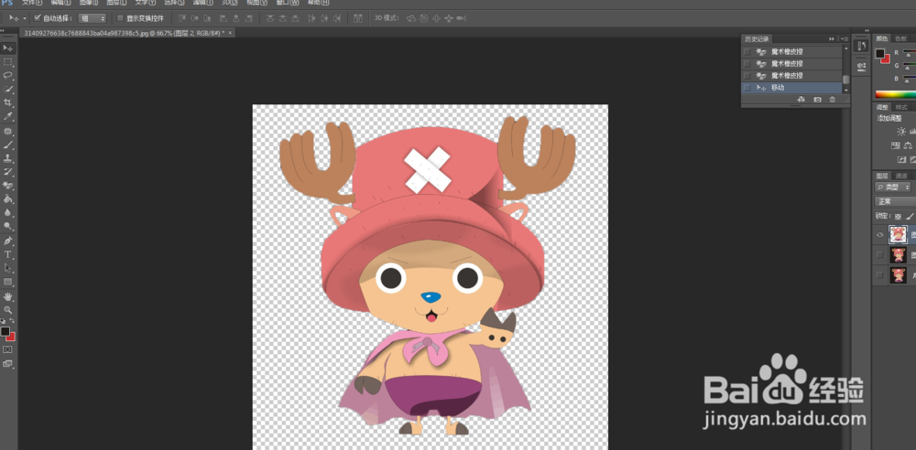Select the Crop tool
Viewport: 916px width, 450px height.
coord(8,102)
